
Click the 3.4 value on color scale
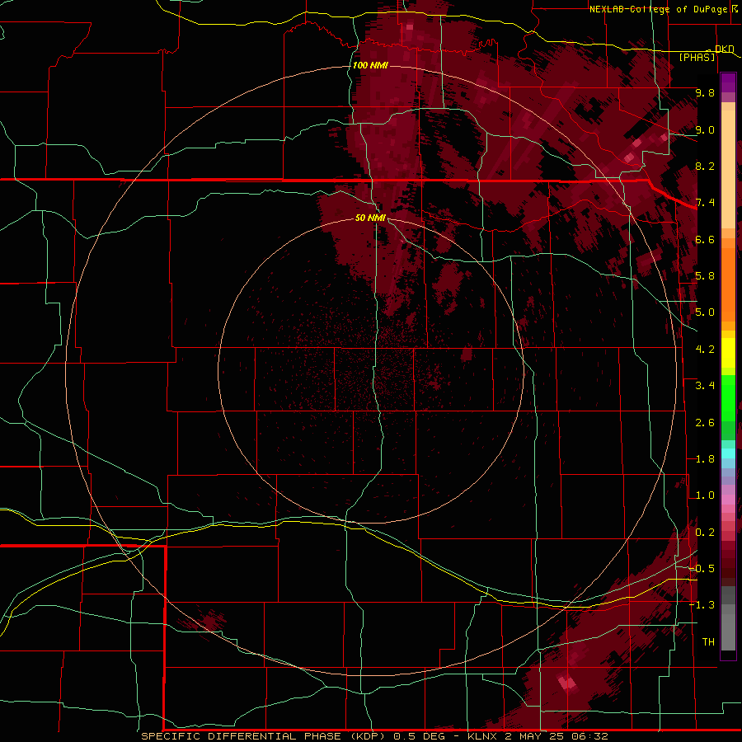pos(705,386)
